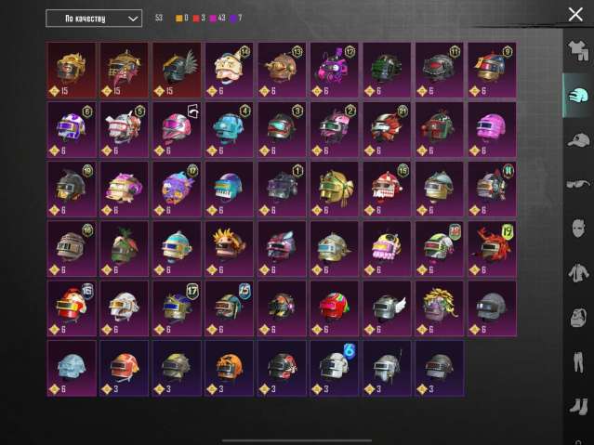594x445 pixels.
Task: Select the black helmet with white wing
Action: coord(177,70)
